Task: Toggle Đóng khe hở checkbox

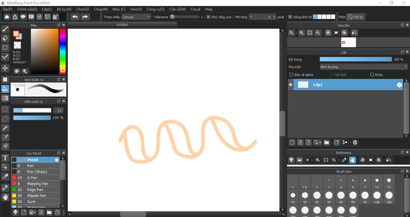Action: [x=290, y=17]
